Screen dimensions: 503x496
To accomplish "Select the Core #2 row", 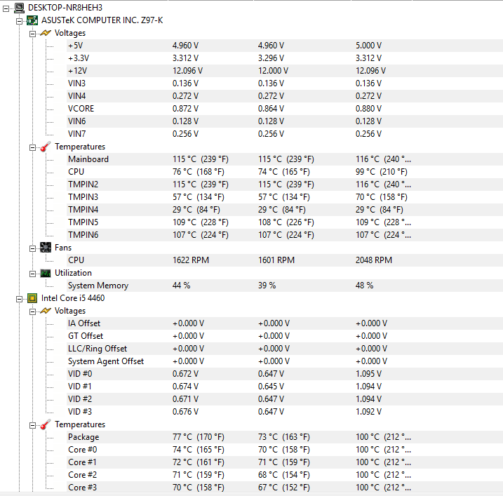I will tap(285, 475).
